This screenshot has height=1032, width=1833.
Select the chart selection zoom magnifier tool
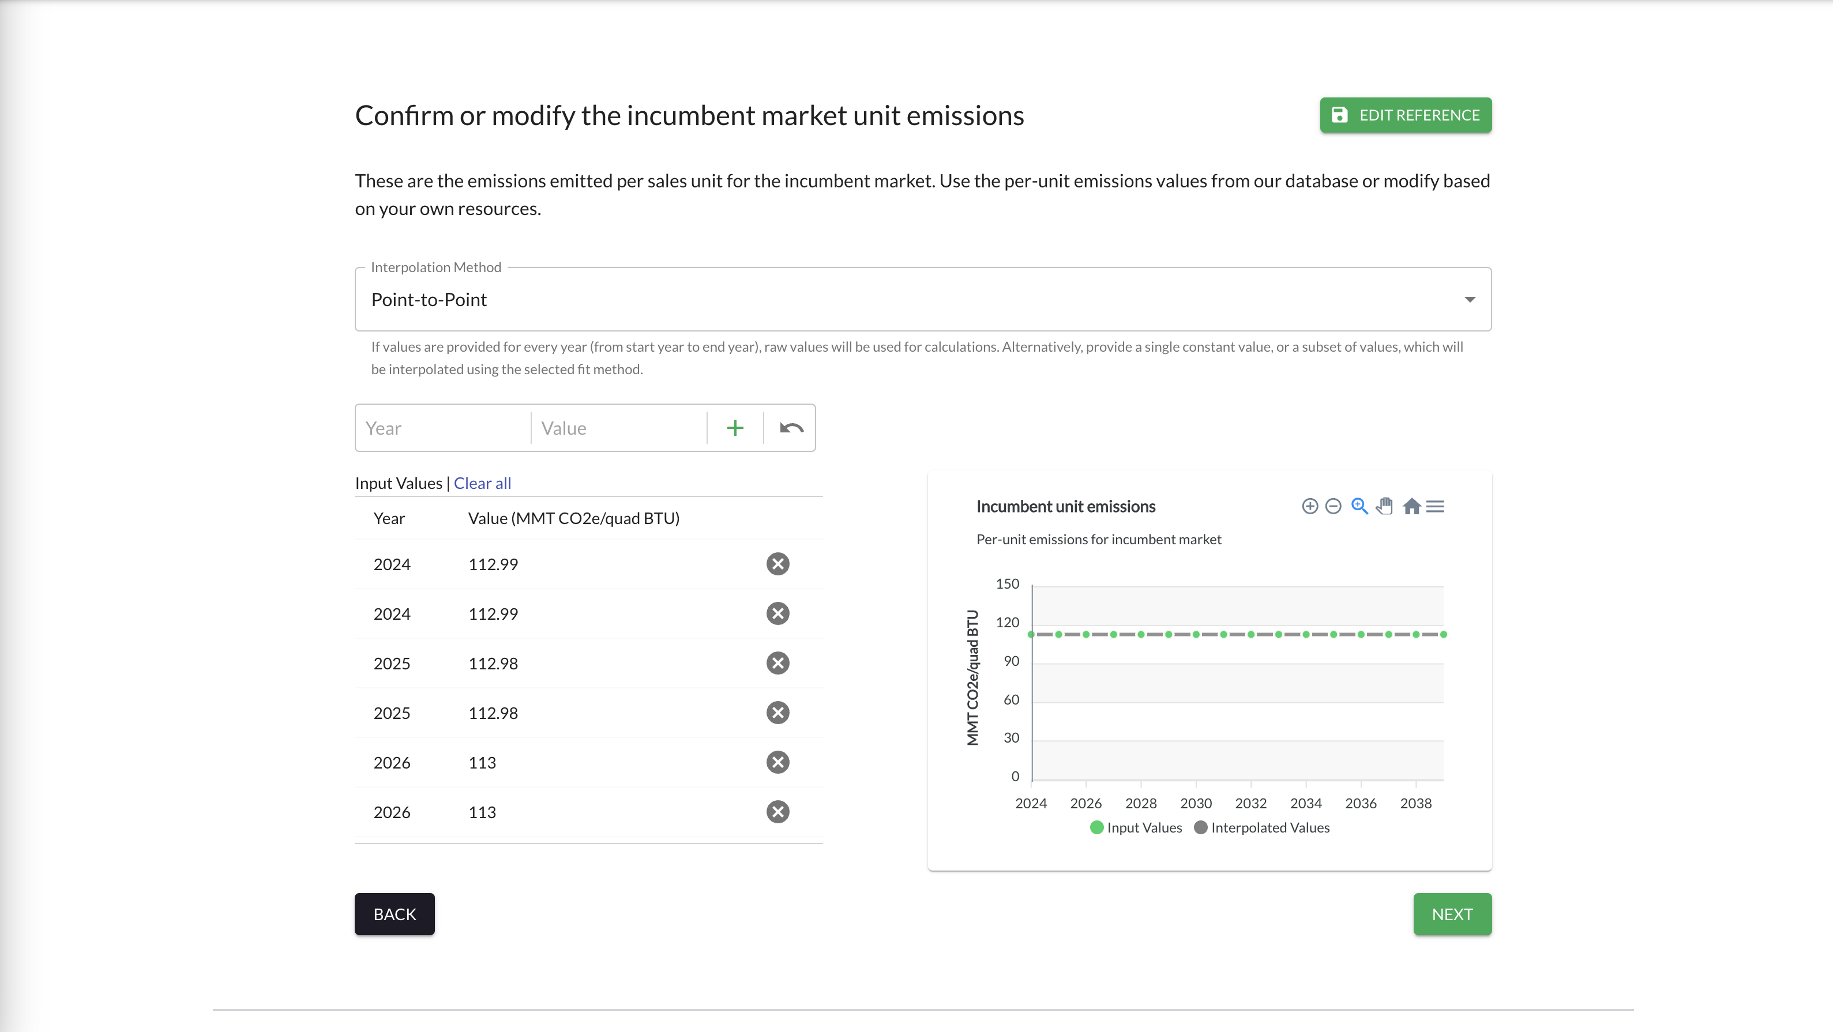tap(1359, 506)
